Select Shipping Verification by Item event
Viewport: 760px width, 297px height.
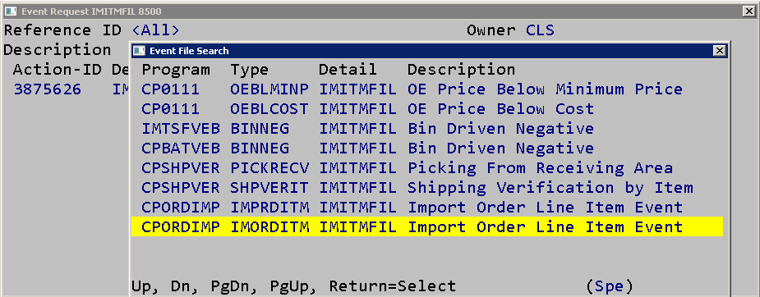tap(427, 188)
